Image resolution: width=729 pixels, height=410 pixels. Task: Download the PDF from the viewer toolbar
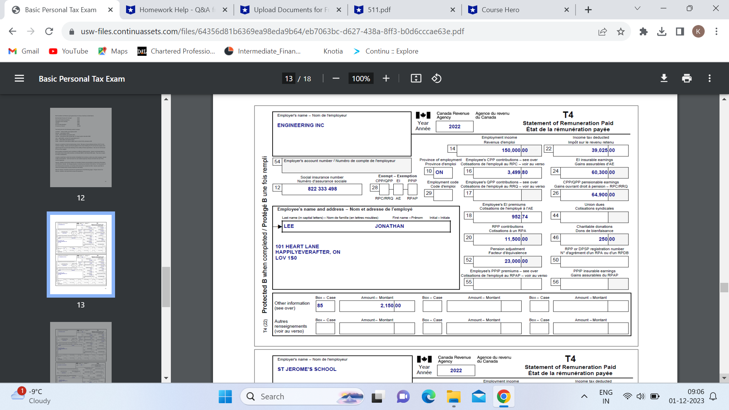click(x=664, y=78)
